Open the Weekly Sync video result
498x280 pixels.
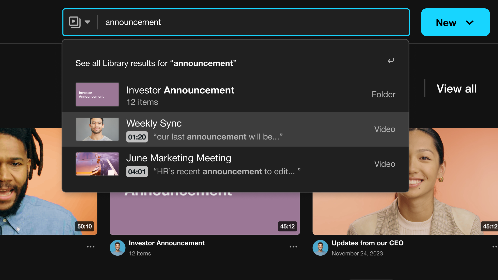point(154,124)
